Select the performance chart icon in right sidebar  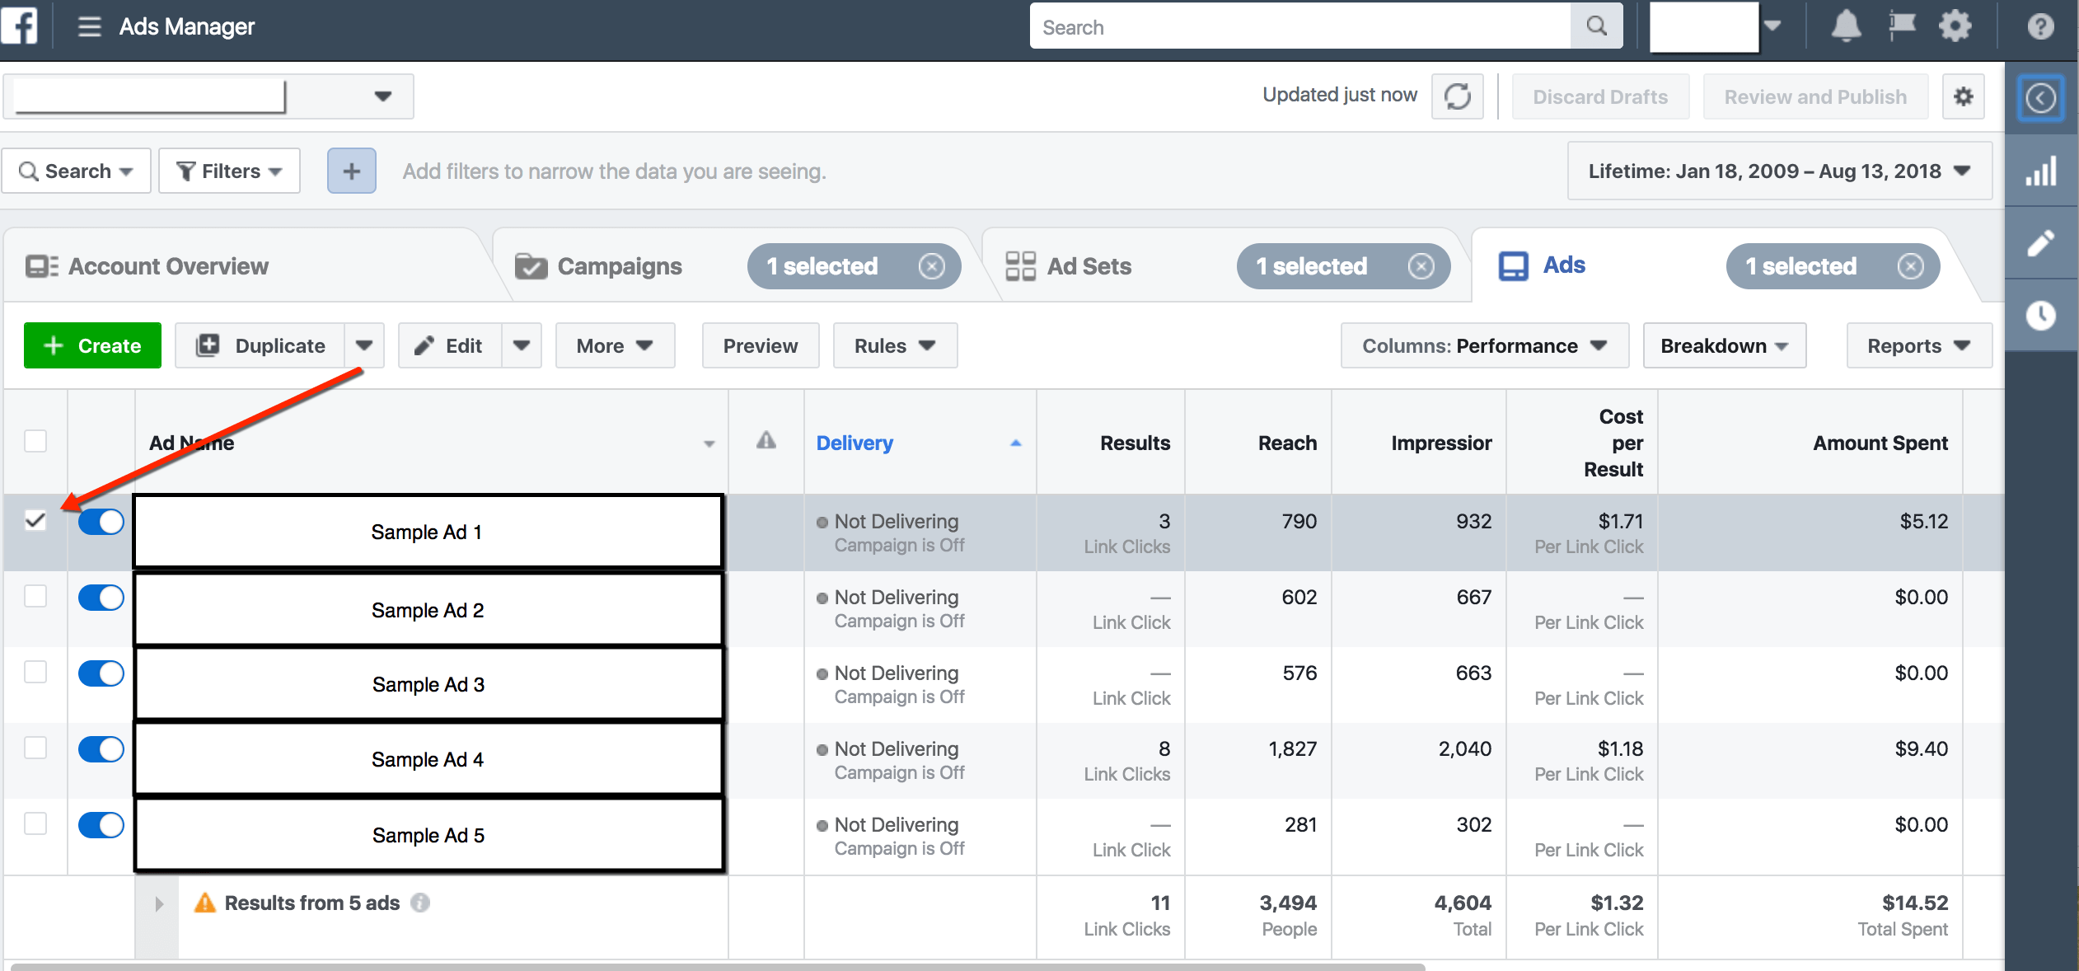tap(2041, 171)
